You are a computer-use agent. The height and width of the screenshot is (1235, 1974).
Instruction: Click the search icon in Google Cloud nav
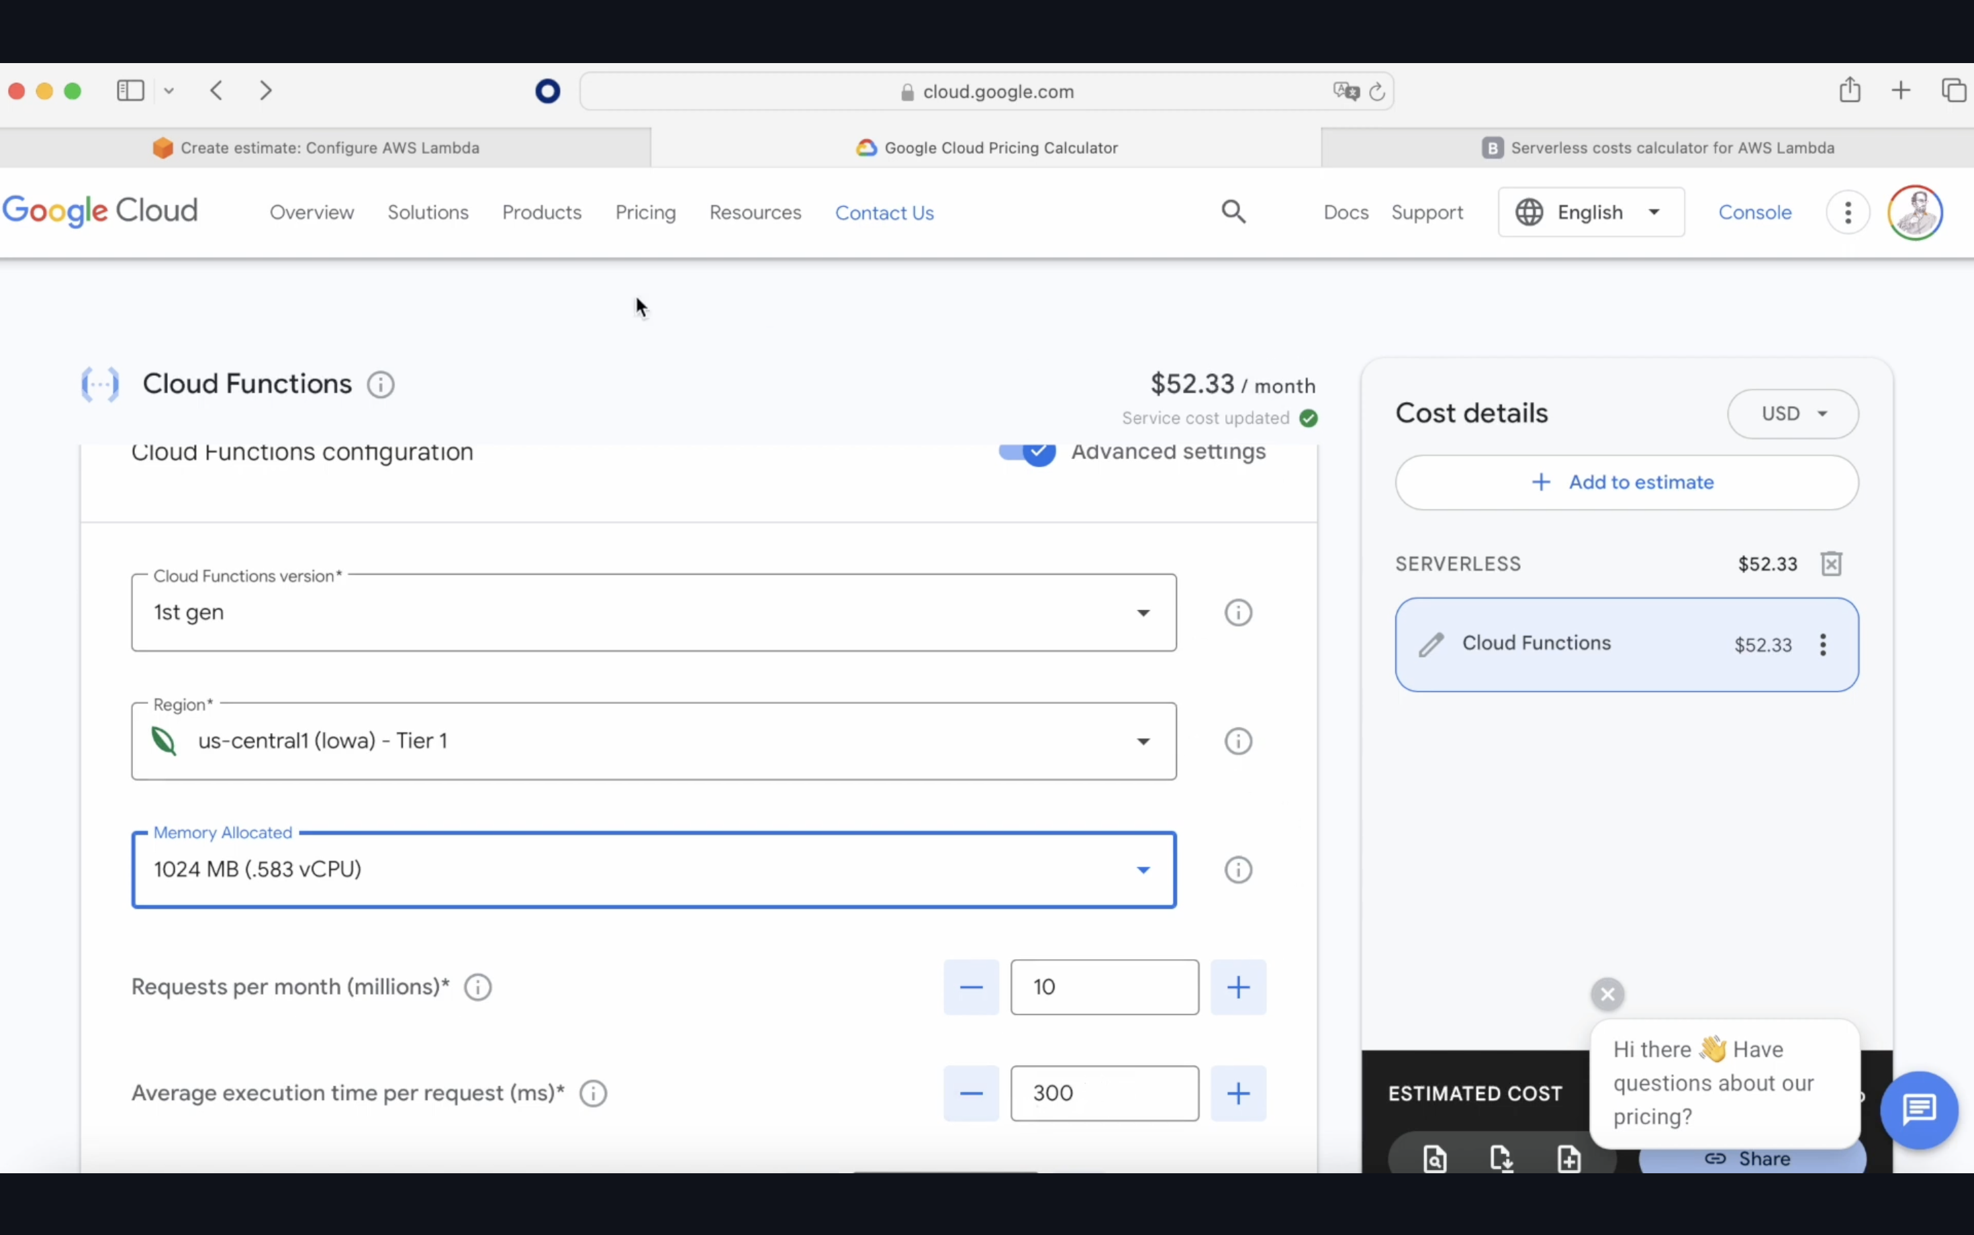point(1234,211)
